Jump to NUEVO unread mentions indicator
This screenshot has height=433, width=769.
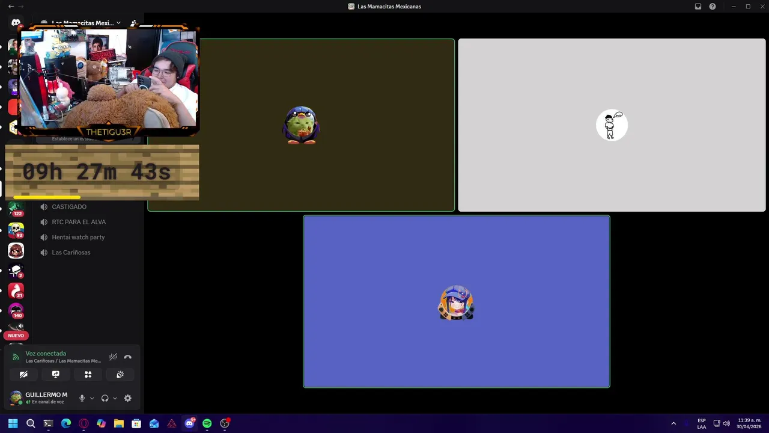point(16,336)
